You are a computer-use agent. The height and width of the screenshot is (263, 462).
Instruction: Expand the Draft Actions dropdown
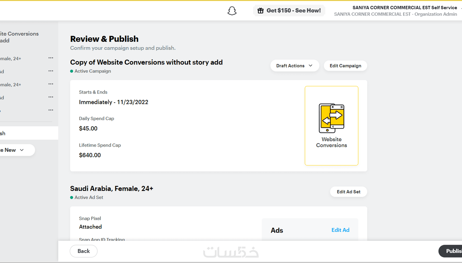294,66
